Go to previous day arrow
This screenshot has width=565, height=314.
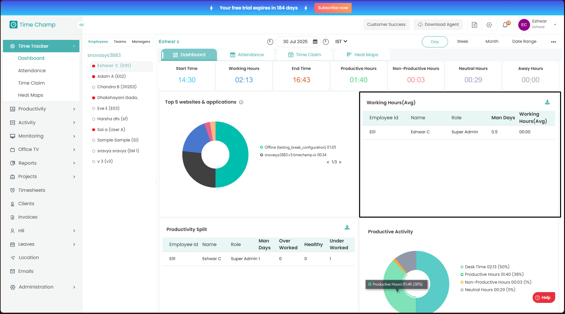click(270, 41)
